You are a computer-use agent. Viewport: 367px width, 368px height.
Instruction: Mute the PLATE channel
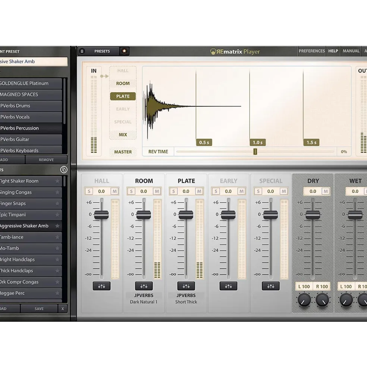click(x=199, y=191)
